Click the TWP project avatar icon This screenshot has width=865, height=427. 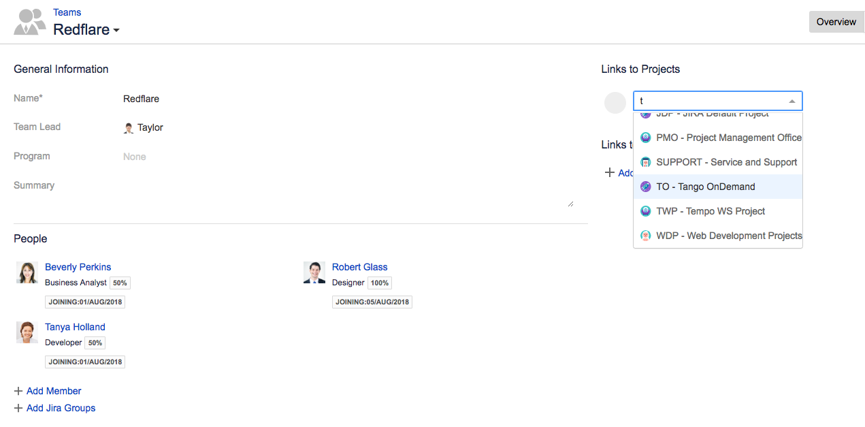pos(646,211)
